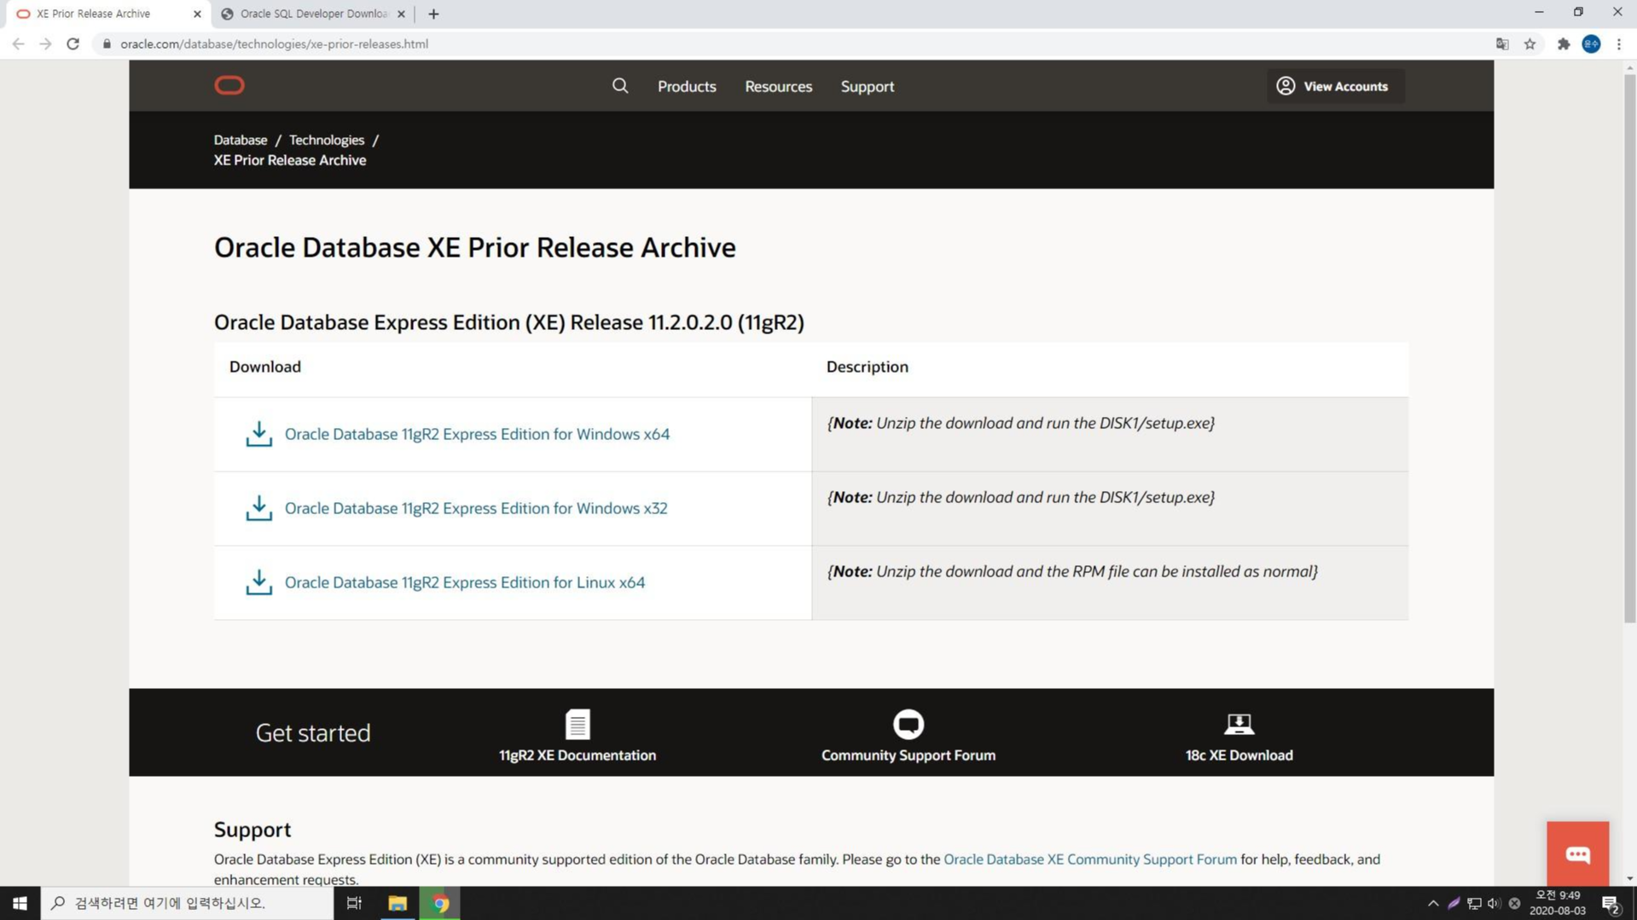The width and height of the screenshot is (1637, 920).
Task: Click the translate page icon
Action: pos(1502,43)
